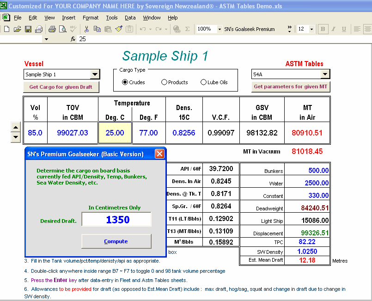
Task: Run Spelling check ABC icon
Action: click(73, 29)
